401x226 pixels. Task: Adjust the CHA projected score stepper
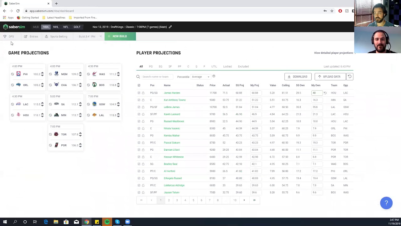[80, 85]
